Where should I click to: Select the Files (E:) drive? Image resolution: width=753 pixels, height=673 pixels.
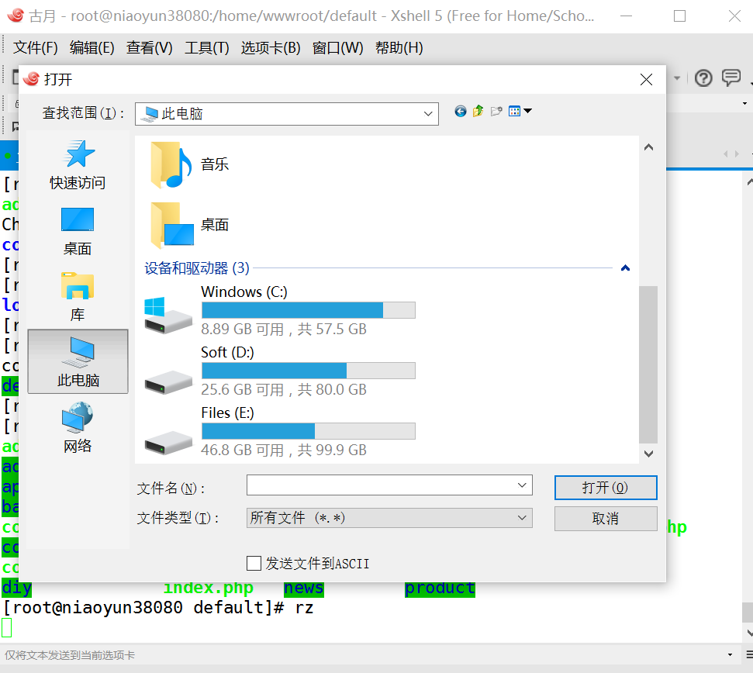(x=280, y=431)
